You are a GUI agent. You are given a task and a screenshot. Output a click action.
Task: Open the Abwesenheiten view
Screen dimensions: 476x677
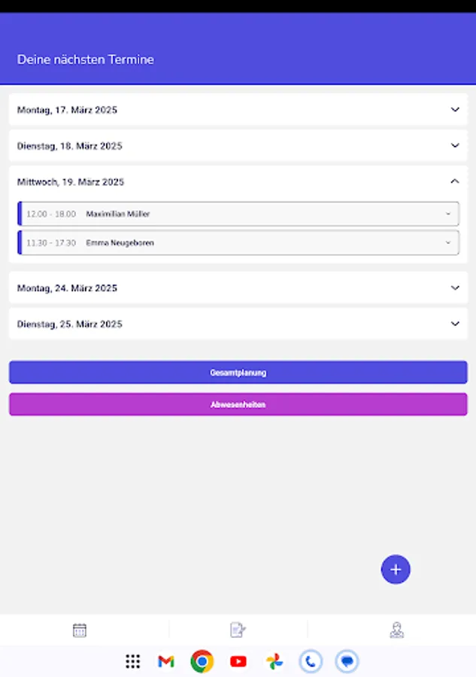(238, 404)
